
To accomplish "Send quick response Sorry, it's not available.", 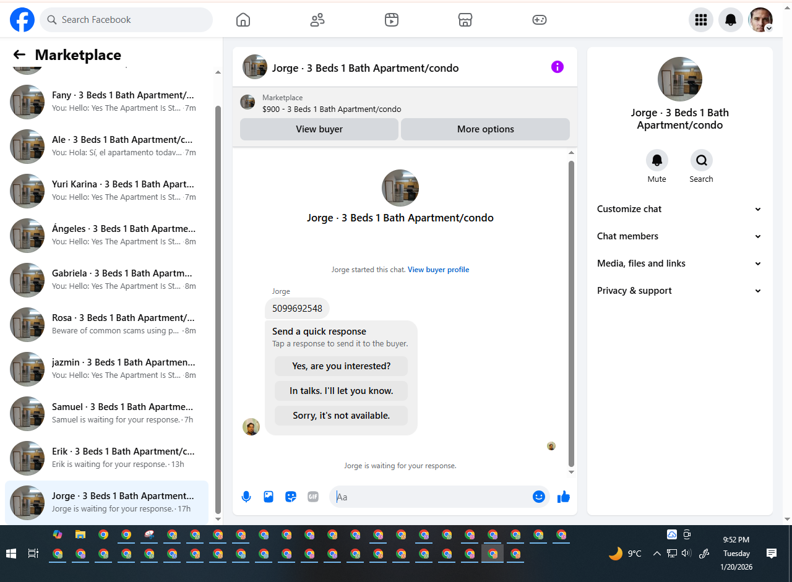I will (x=342, y=416).
